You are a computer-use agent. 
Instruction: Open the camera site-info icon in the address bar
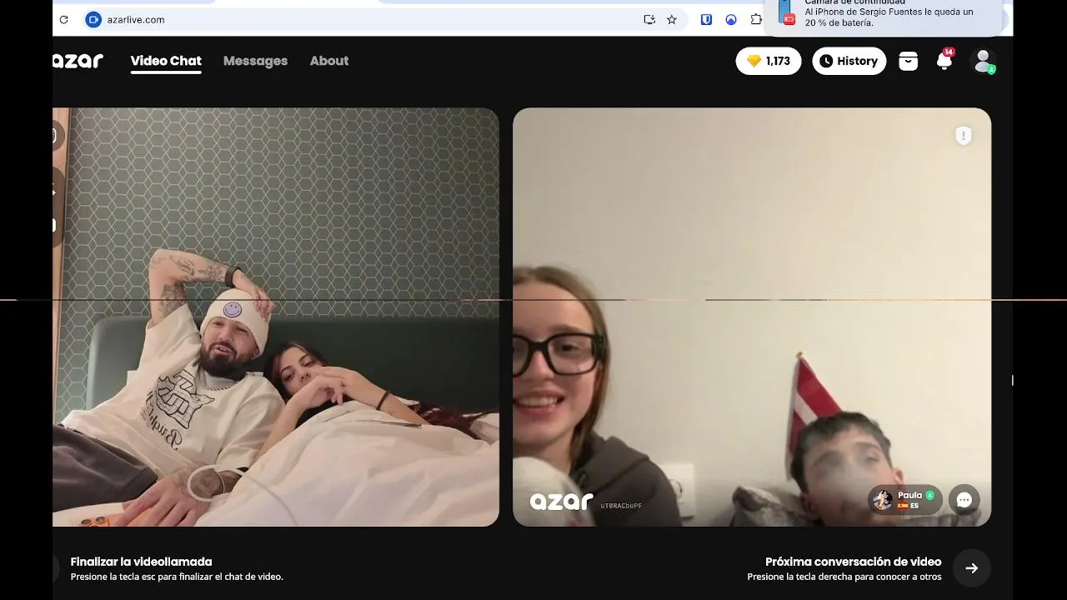pos(93,19)
